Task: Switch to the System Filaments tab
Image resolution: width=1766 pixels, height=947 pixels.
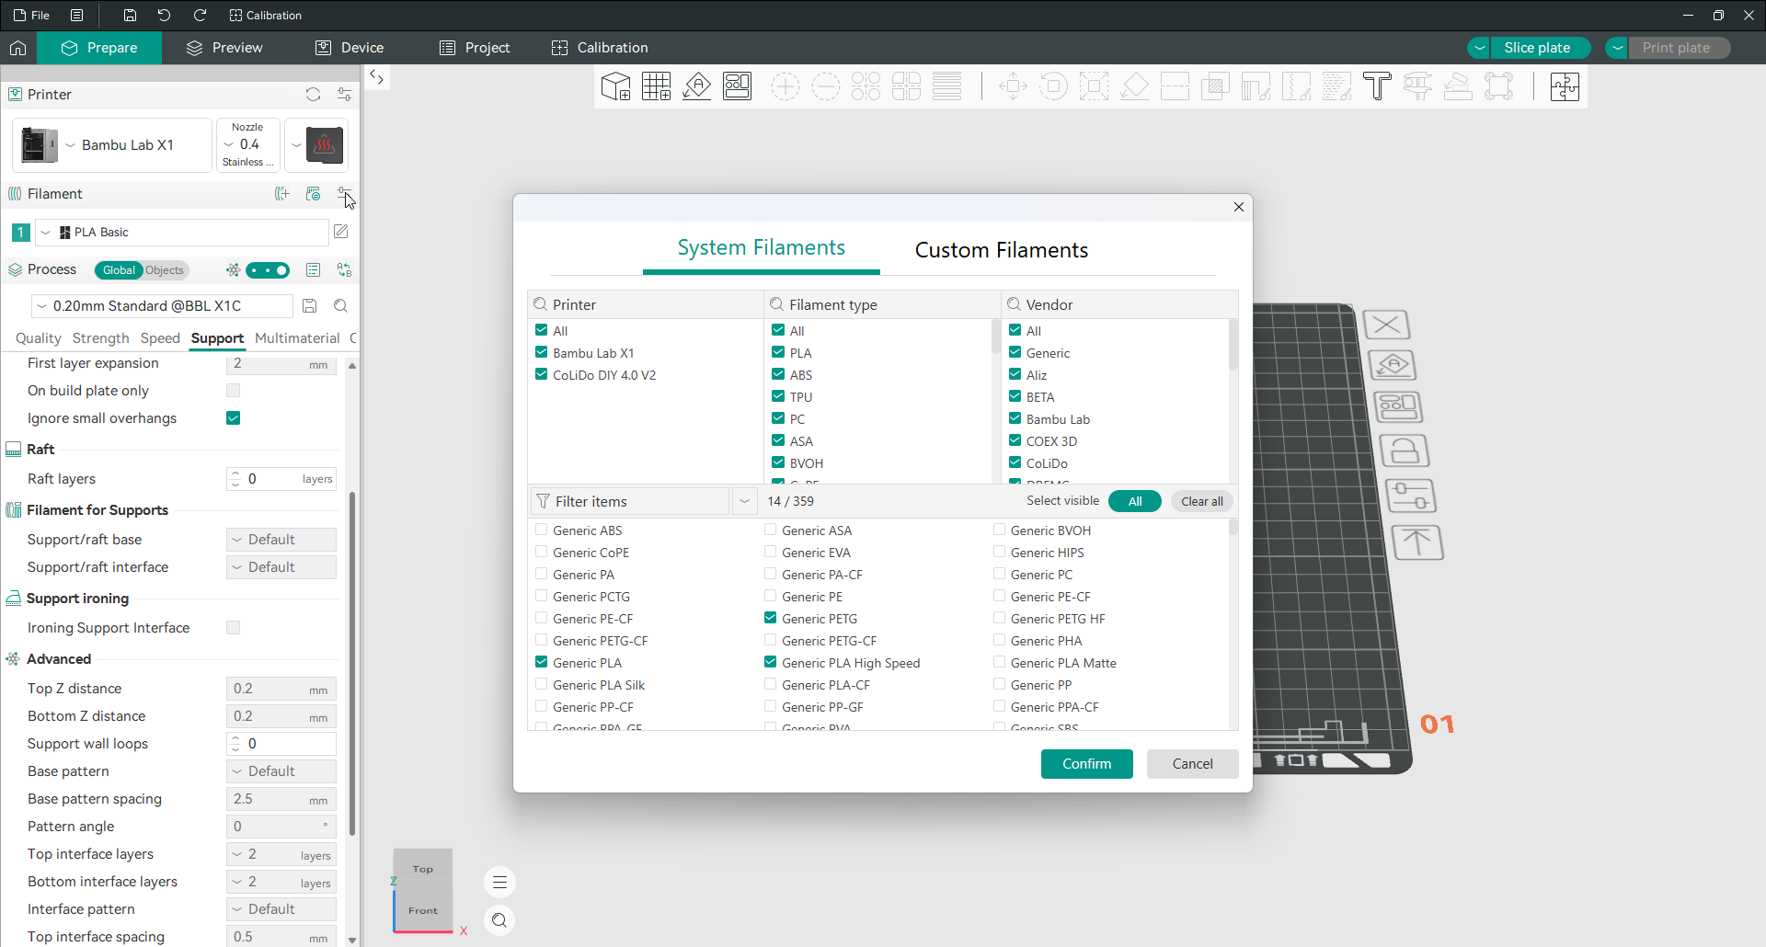Action: pos(761,248)
